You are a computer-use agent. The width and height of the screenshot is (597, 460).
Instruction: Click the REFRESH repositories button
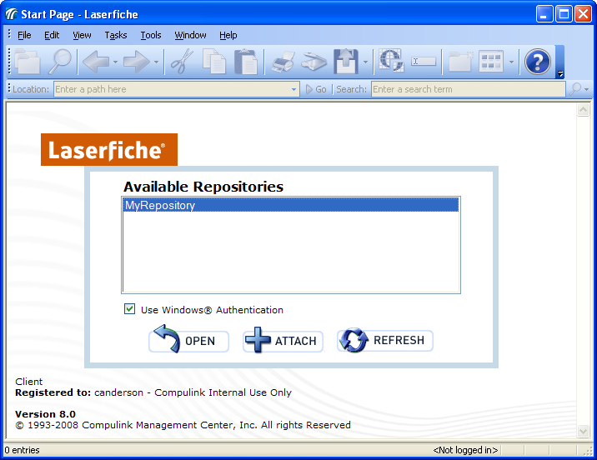point(385,340)
